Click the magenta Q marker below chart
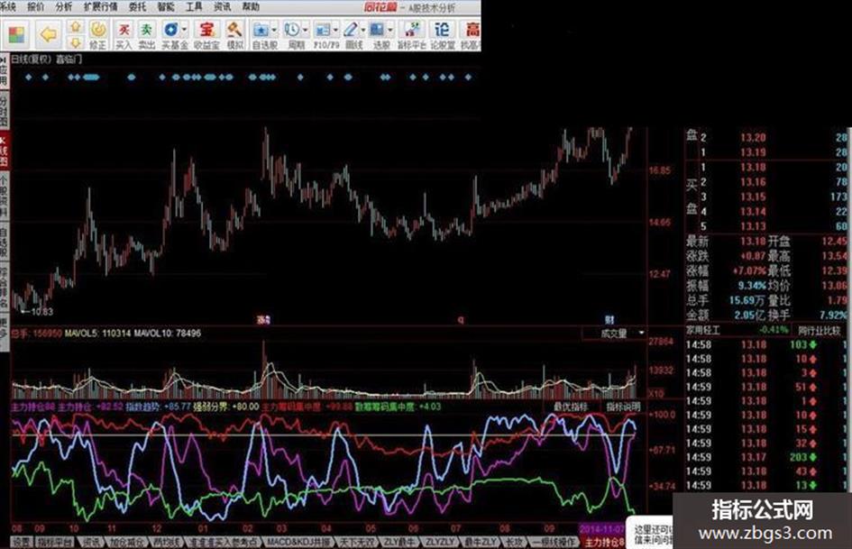Image resolution: width=852 pixels, height=549 pixels. (x=461, y=320)
